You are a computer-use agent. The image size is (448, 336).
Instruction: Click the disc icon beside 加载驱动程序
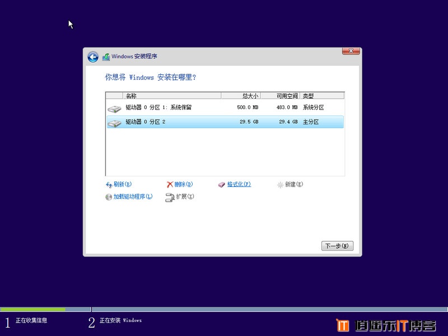(x=109, y=197)
